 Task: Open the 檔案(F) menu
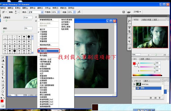(3, 8)
